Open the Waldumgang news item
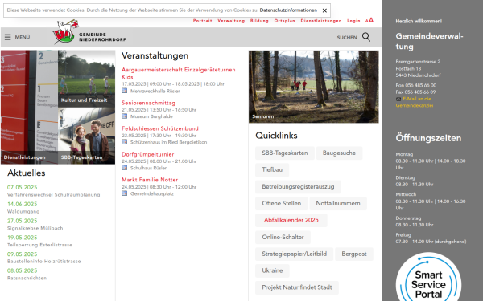 23,212
